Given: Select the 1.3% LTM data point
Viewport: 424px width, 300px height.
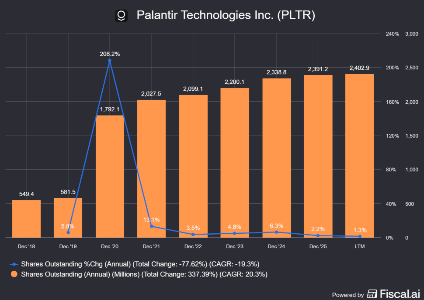Looking at the screenshot, I should pyautogui.click(x=360, y=236).
